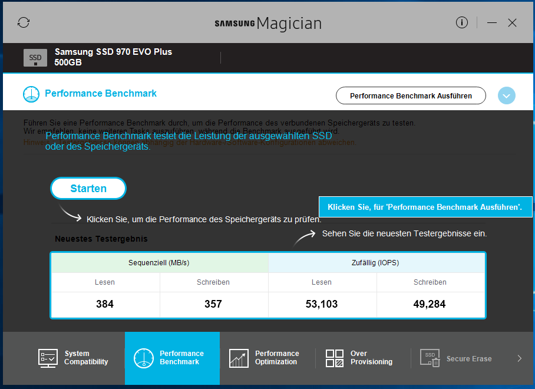The image size is (535, 389).
Task: Click the Over Provisioning grid icon
Action: coord(335,358)
